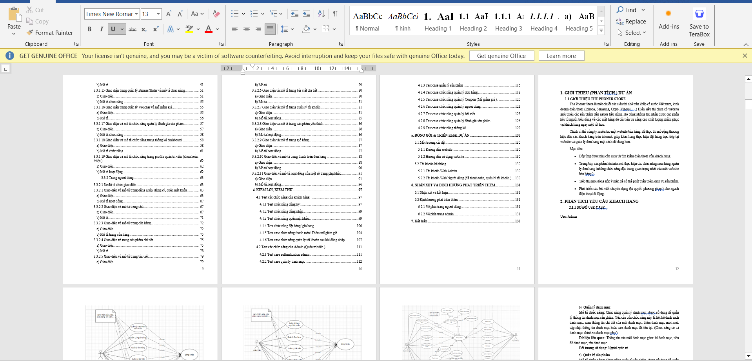The image size is (752, 361).
Task: Apply the red font color swatch
Action: (x=208, y=29)
